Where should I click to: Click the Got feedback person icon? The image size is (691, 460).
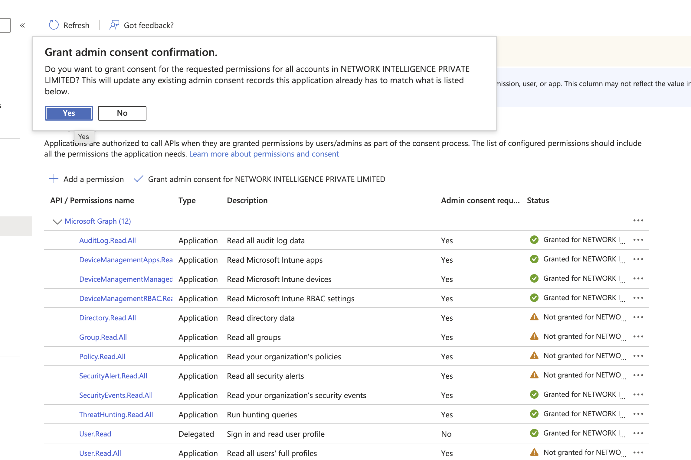[x=114, y=25]
